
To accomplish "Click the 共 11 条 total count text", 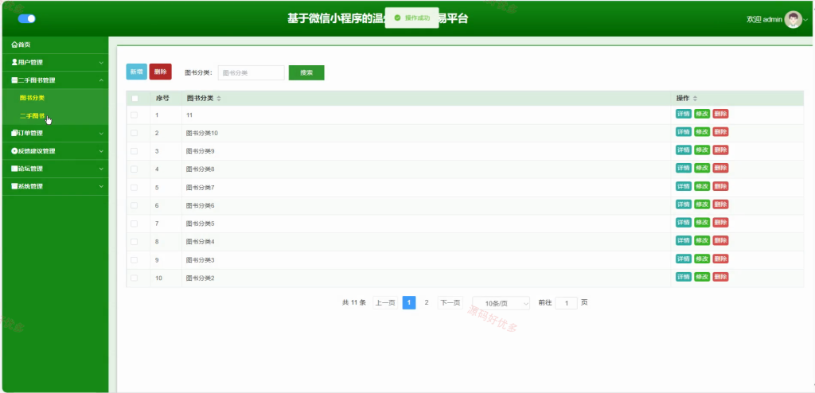I will [354, 302].
